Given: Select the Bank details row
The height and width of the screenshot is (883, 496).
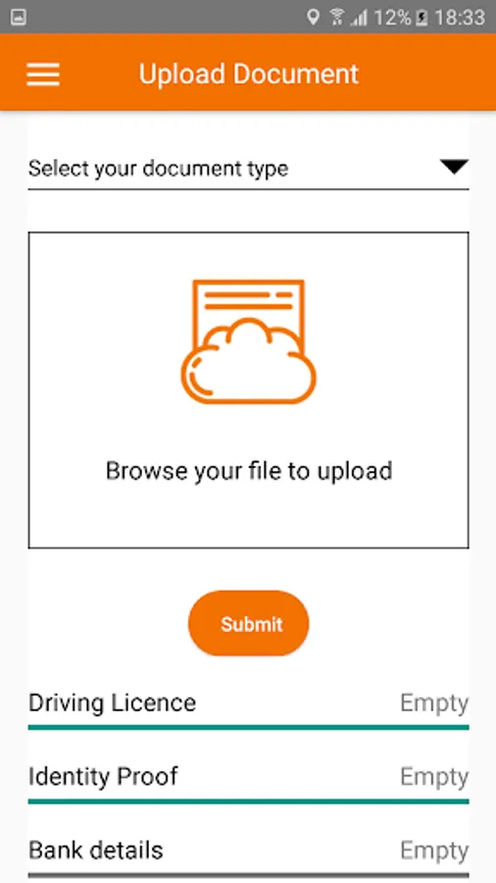Looking at the screenshot, I should [x=249, y=853].
